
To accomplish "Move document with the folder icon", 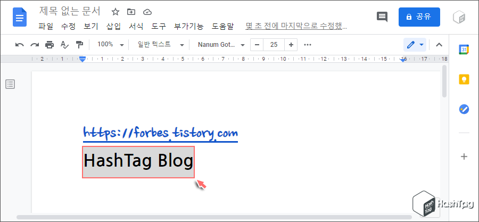I will (x=131, y=12).
